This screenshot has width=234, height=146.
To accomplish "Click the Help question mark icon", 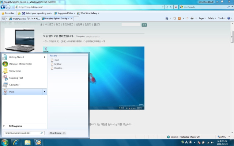I will click(x=229, y=18).
